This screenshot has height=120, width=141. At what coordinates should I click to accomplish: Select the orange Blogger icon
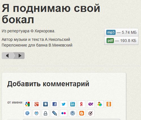82,113
